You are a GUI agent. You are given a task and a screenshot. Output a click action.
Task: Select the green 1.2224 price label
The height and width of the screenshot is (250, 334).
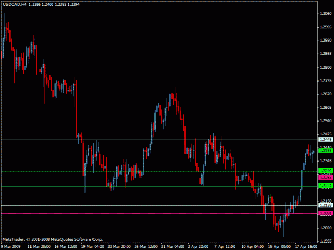325,186
